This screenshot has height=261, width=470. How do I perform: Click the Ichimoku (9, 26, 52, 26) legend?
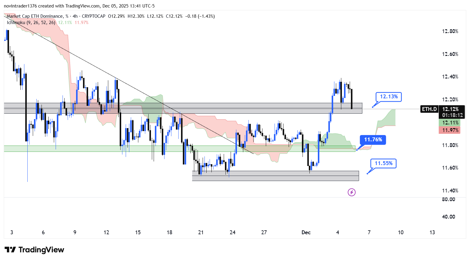[x=31, y=23]
